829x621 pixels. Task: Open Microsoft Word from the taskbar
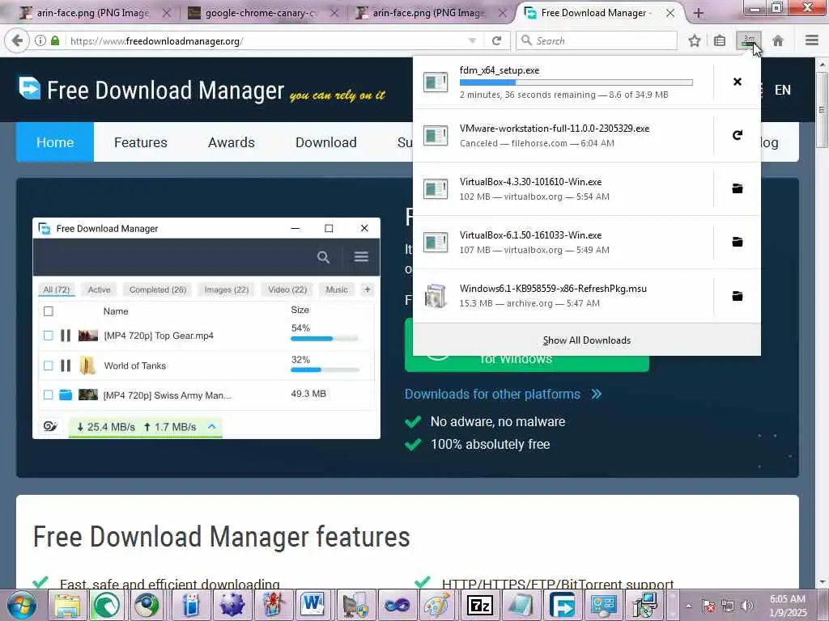313,605
